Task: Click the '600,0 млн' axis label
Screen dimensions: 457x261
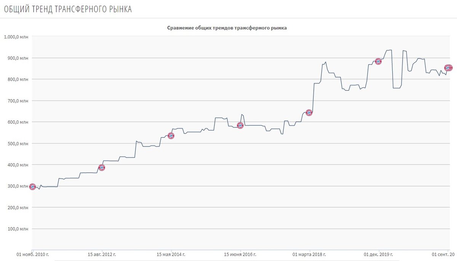Action: [18, 122]
